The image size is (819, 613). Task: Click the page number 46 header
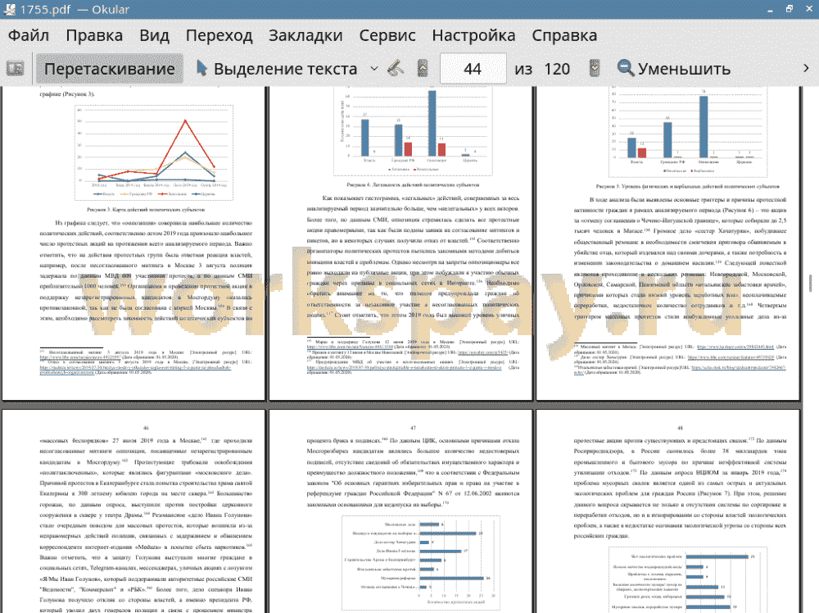147,428
